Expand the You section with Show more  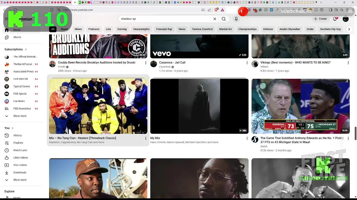pos(20,180)
